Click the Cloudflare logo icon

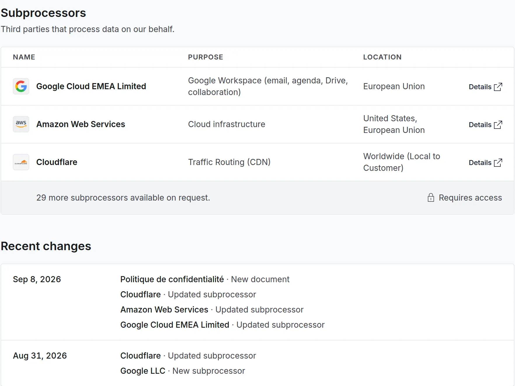point(21,162)
